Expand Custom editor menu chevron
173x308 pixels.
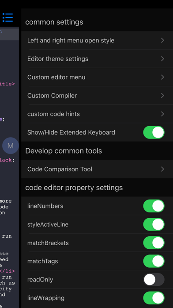pos(162,77)
